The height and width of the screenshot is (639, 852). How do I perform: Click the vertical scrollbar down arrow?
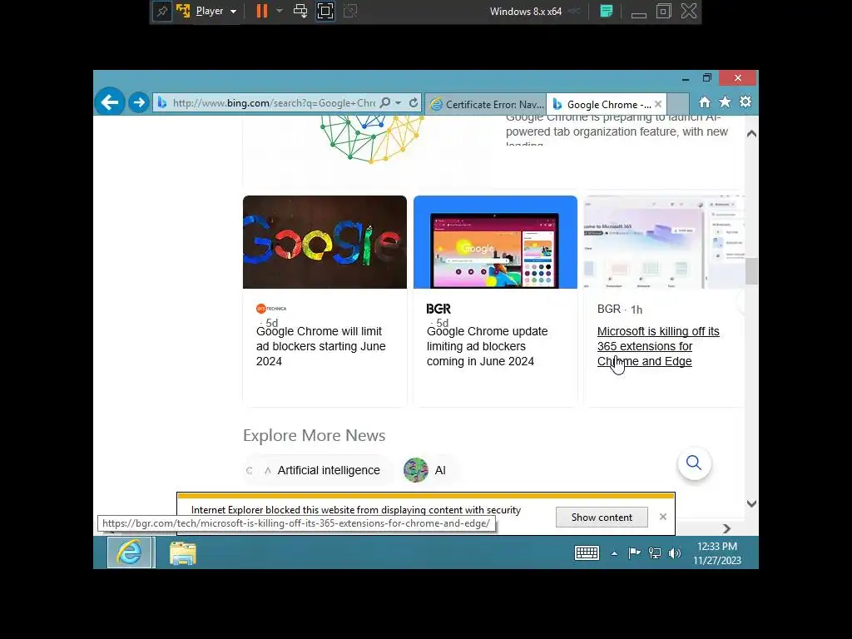coord(751,503)
